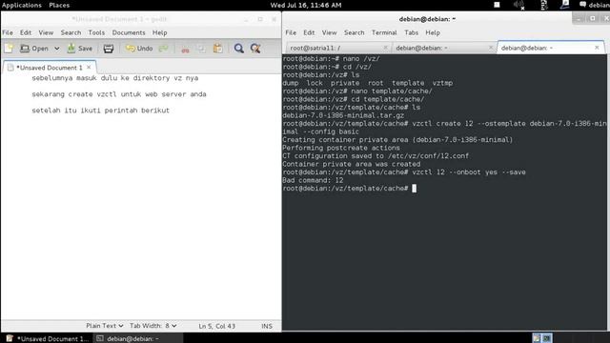Image resolution: width=610 pixels, height=343 pixels.
Task: Click the white square recording indicator icon
Action: point(497,5)
